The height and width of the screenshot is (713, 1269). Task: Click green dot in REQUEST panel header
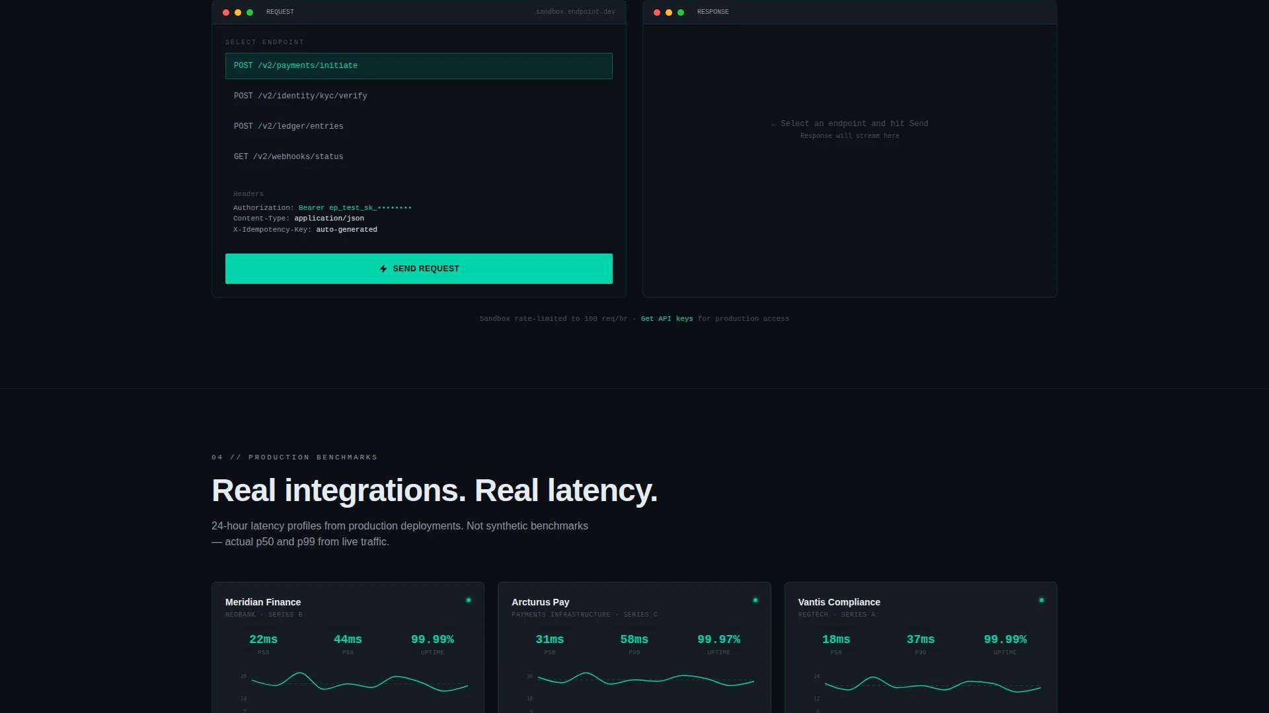[x=250, y=13]
